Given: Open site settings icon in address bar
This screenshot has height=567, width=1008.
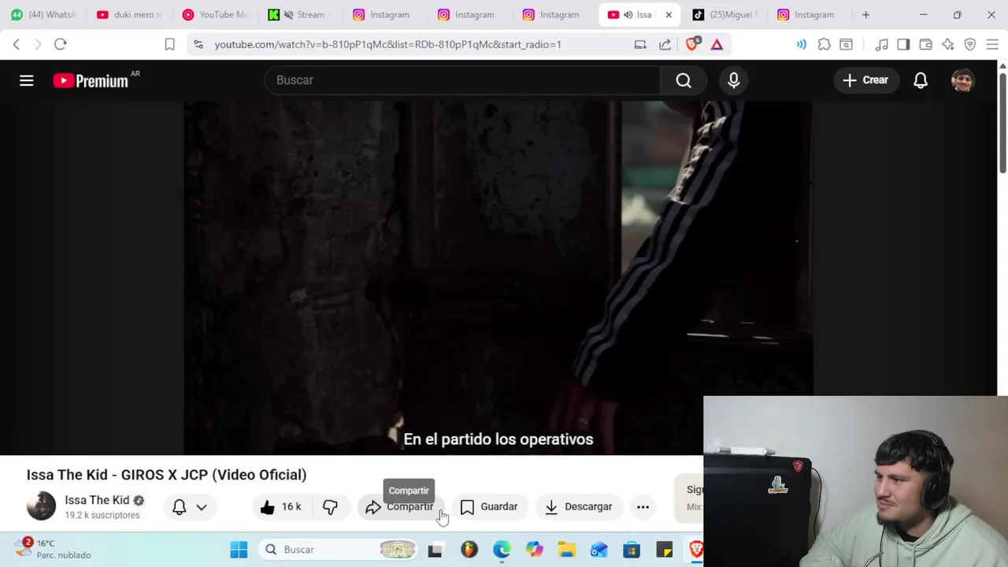Looking at the screenshot, I should (198, 44).
